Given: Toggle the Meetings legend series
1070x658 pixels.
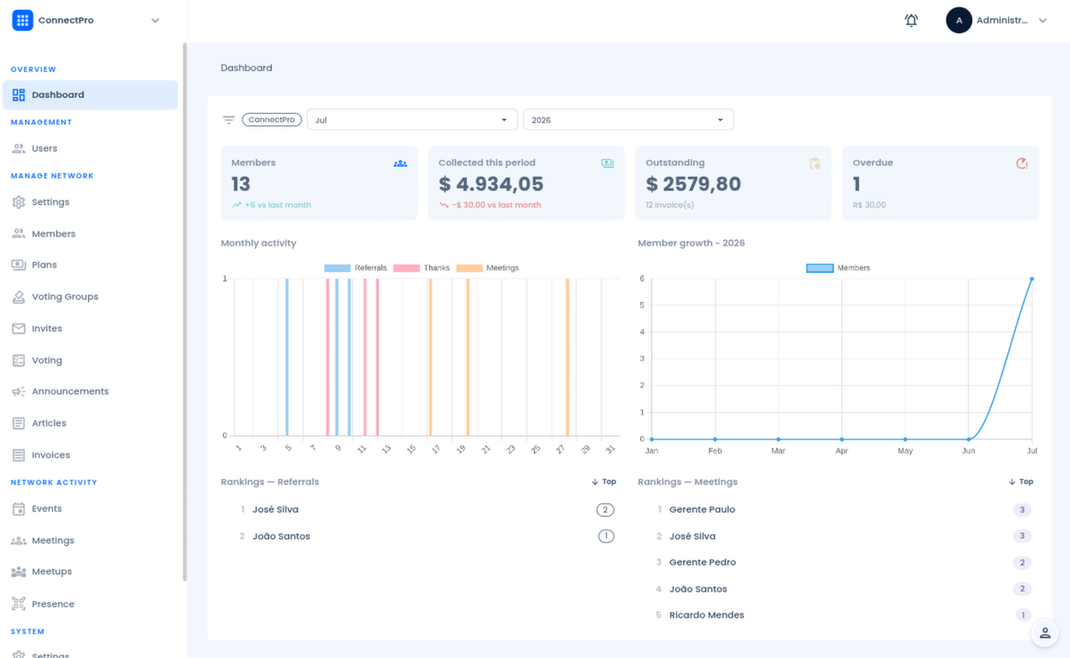Looking at the screenshot, I should (x=488, y=268).
